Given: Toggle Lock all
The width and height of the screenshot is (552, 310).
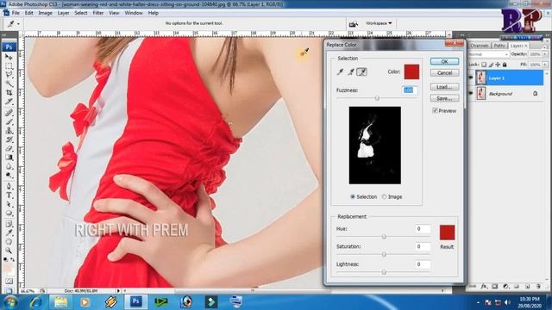Looking at the screenshot, I should (x=505, y=65).
